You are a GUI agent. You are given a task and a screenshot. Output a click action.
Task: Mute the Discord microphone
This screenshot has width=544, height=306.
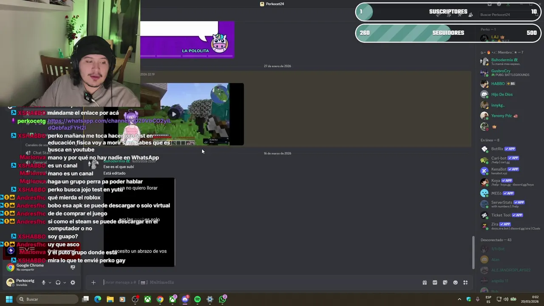[43, 283]
